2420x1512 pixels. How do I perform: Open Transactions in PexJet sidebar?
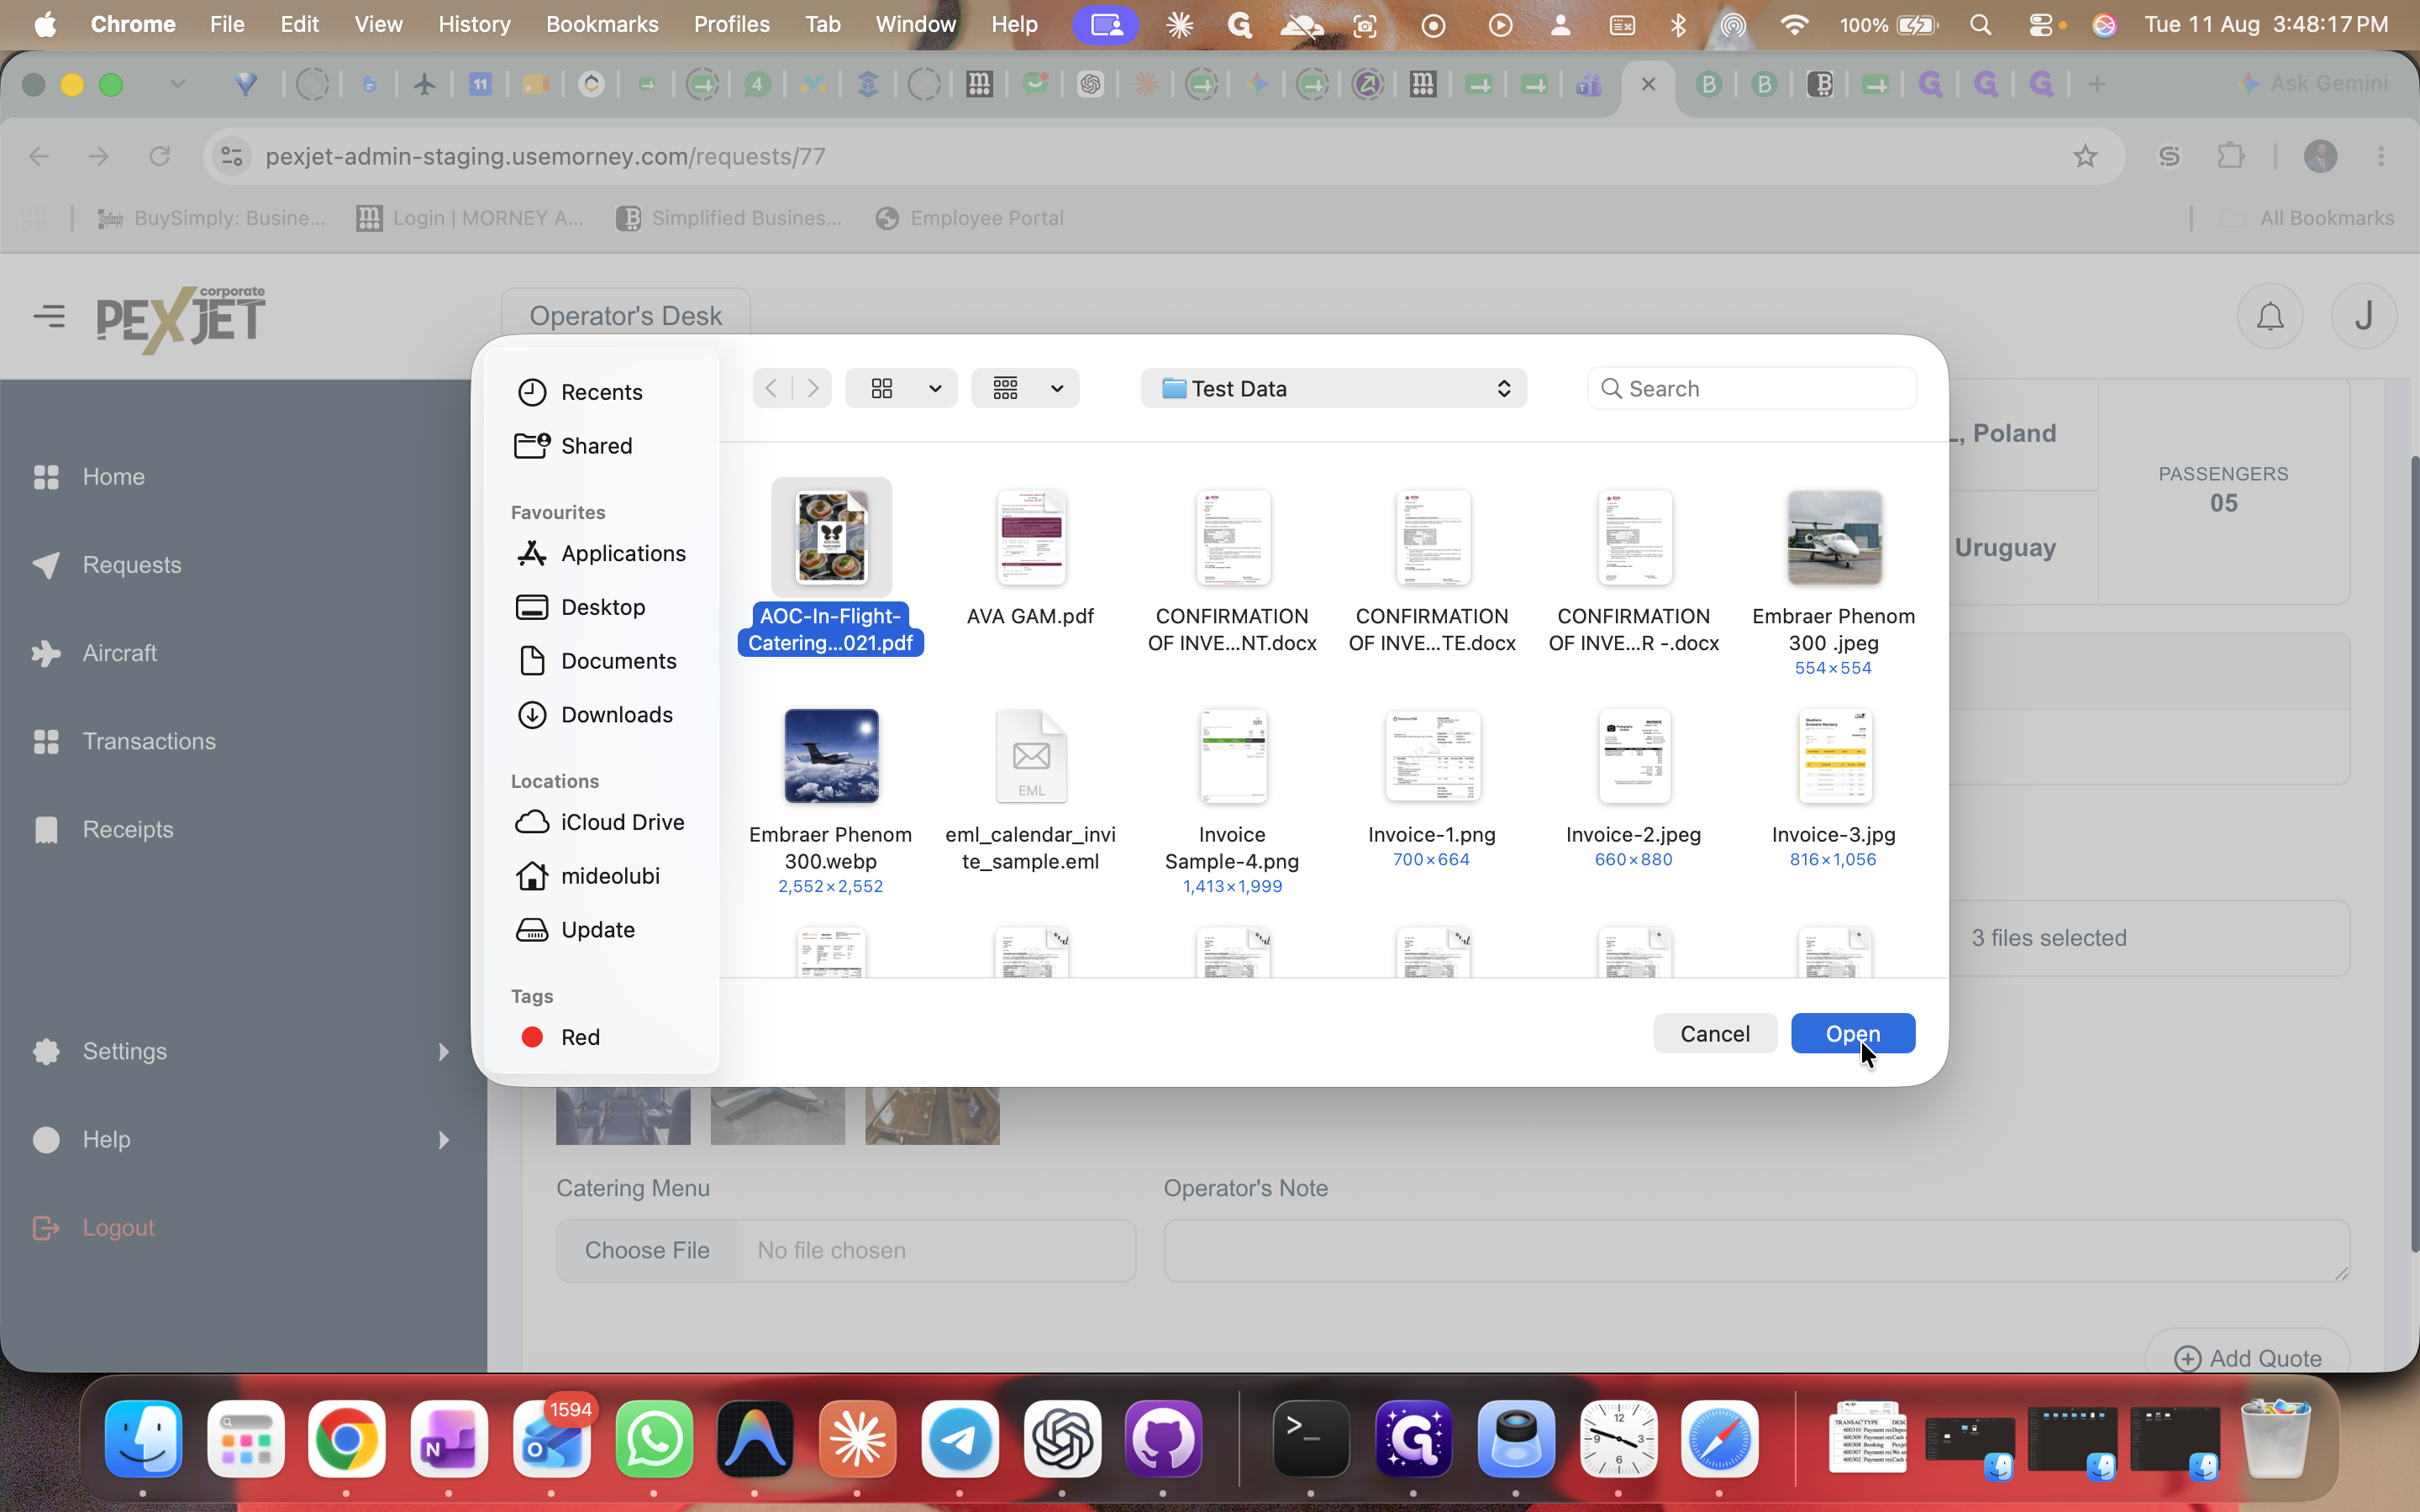149,741
